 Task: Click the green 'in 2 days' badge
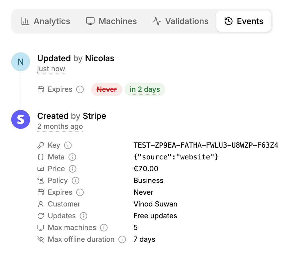tap(145, 89)
